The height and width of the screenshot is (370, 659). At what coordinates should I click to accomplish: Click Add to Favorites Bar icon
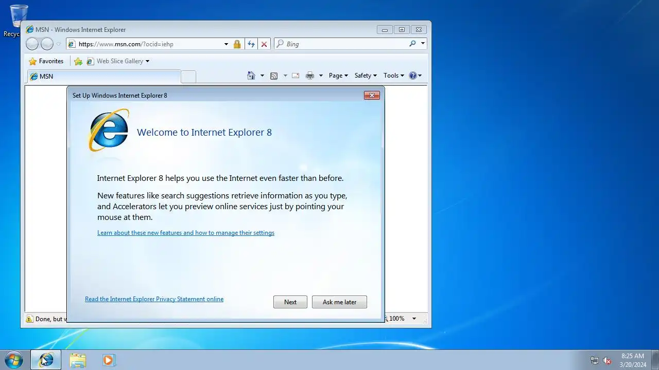tap(78, 61)
